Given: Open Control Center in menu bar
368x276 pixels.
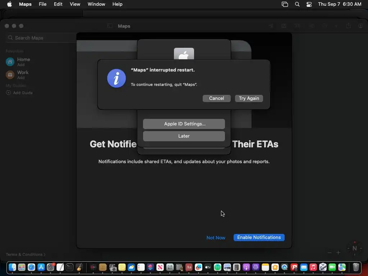Looking at the screenshot, I should tap(309, 4).
